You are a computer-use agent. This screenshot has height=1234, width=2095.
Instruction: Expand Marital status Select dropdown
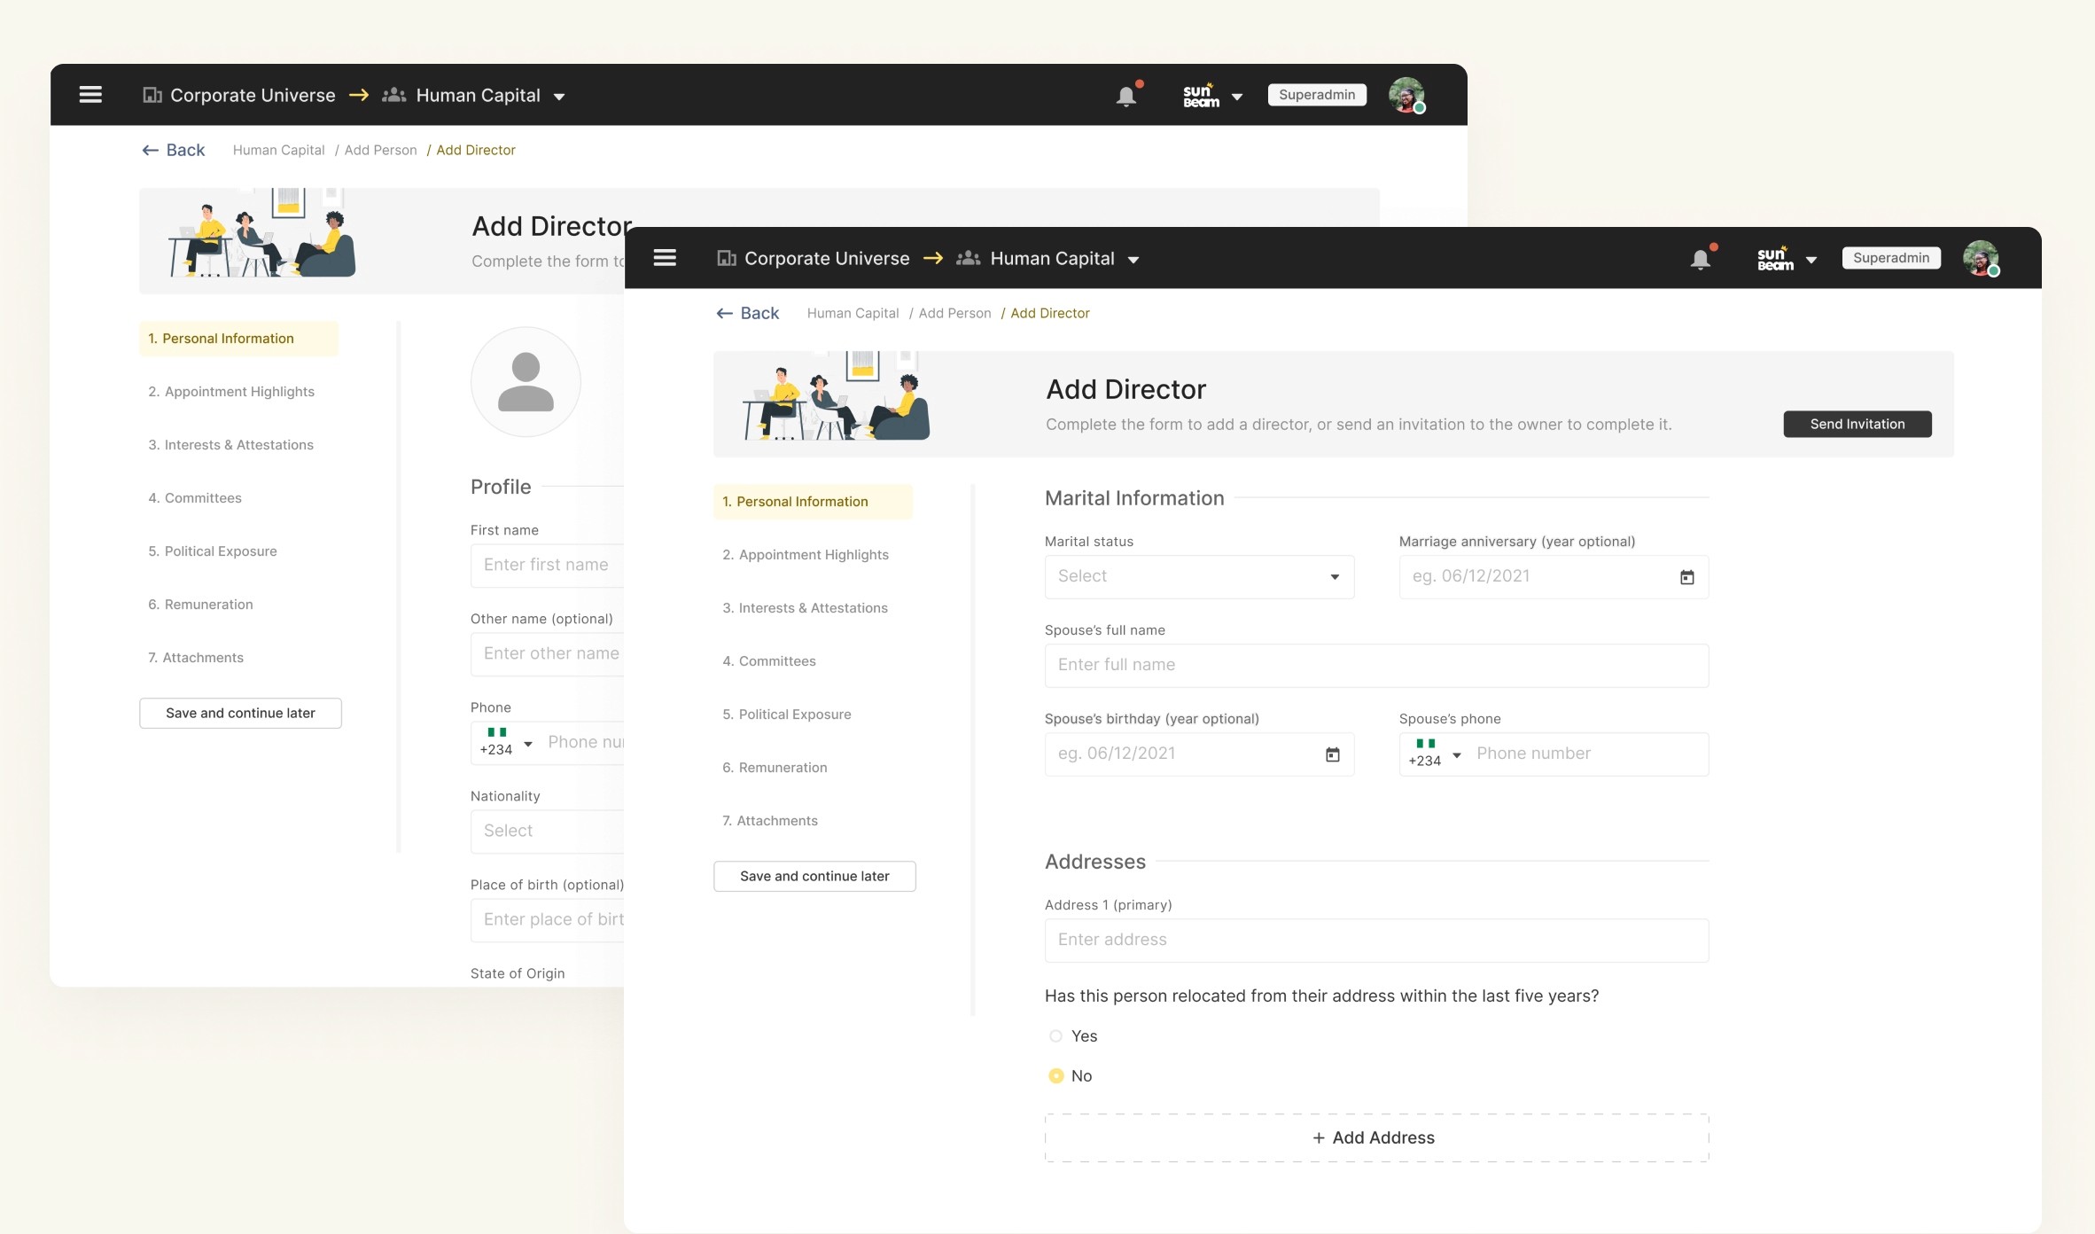(x=1198, y=577)
